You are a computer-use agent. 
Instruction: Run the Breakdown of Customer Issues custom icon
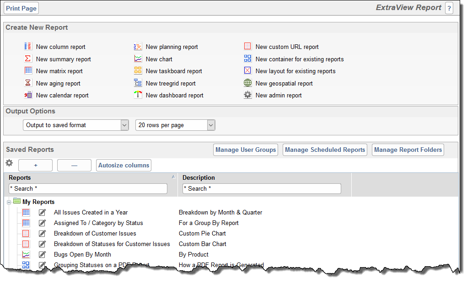tap(26, 233)
